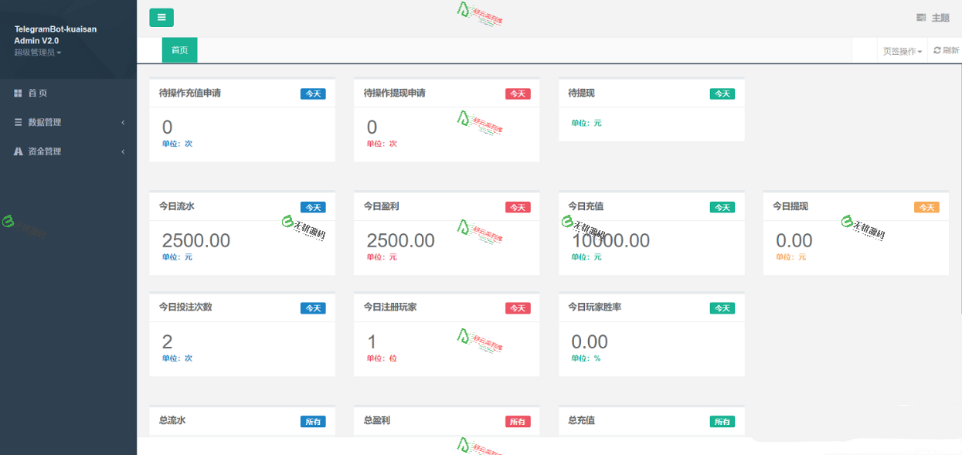The image size is (962, 455).
Task: Click the refresh icon next to 刷新
Action: [x=937, y=50]
